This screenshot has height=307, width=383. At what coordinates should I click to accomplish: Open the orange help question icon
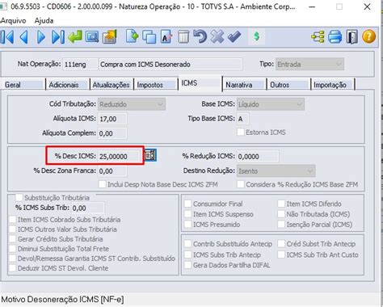click(368, 37)
